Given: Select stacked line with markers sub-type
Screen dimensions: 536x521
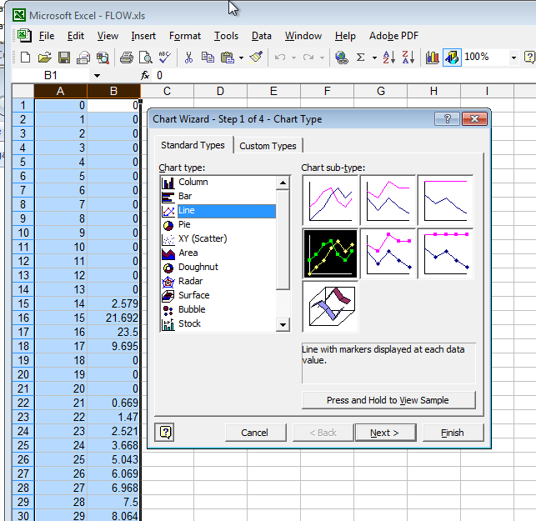Looking at the screenshot, I should click(x=388, y=253).
